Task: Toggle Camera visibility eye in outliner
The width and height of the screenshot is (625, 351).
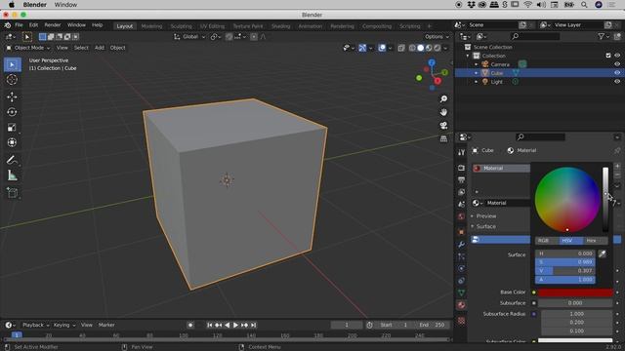Action: click(x=617, y=64)
